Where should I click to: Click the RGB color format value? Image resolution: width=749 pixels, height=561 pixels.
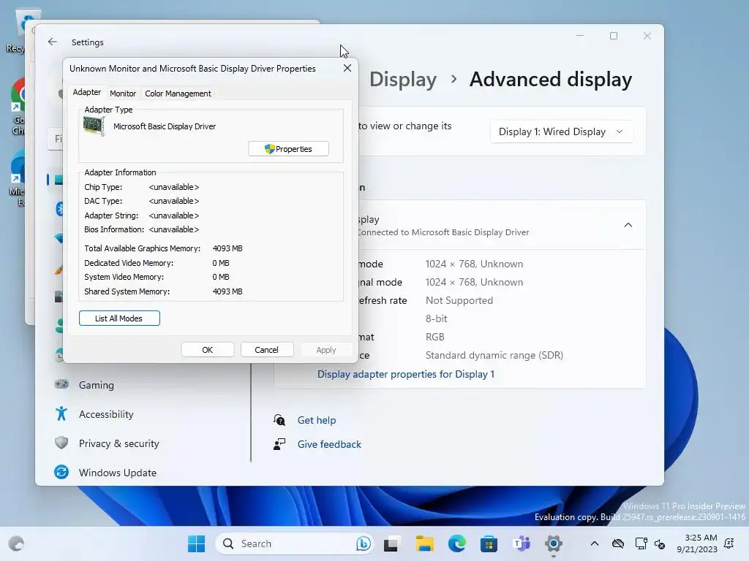click(x=434, y=337)
